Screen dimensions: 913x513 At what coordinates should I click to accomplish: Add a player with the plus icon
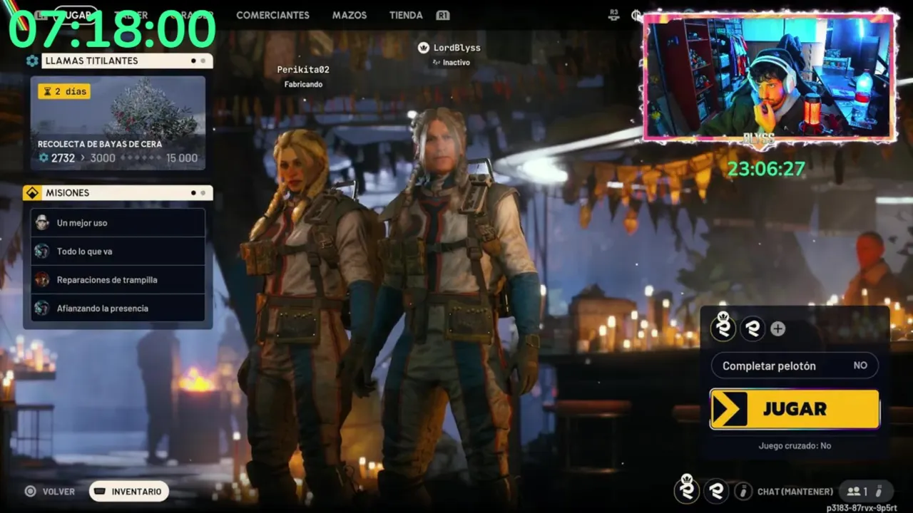[778, 328]
